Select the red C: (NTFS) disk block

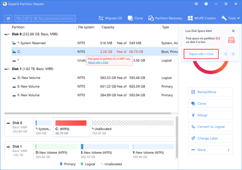point(71,123)
